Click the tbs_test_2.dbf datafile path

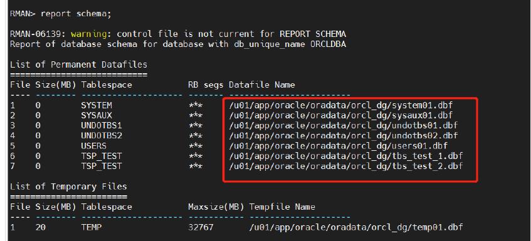click(x=346, y=167)
